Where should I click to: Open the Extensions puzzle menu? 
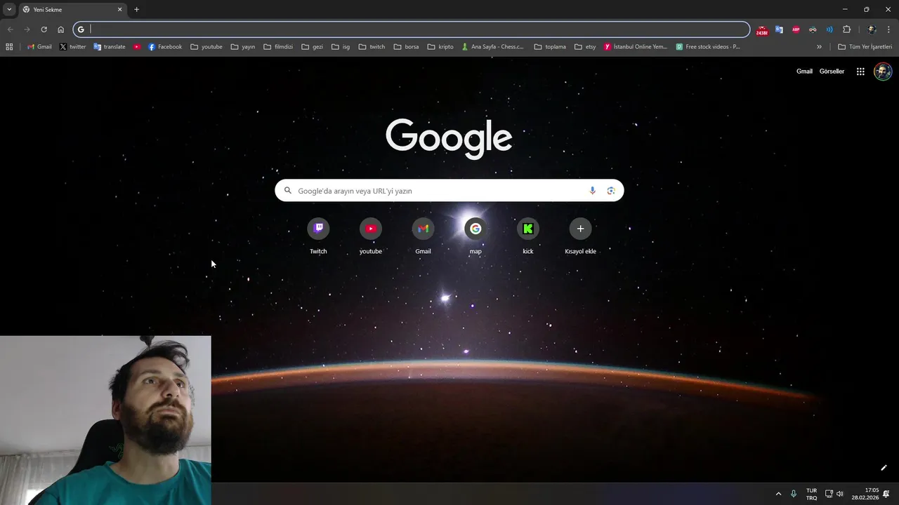point(846,29)
